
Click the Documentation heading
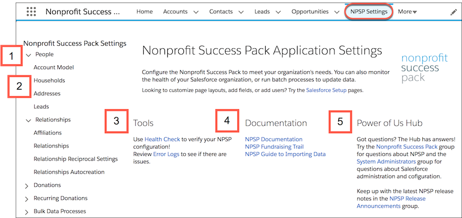pyautogui.click(x=276, y=123)
